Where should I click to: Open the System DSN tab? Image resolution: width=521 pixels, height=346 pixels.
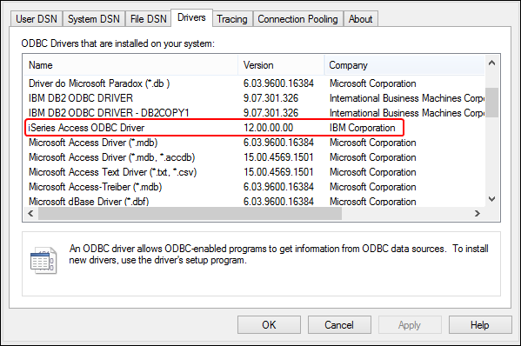coord(94,19)
